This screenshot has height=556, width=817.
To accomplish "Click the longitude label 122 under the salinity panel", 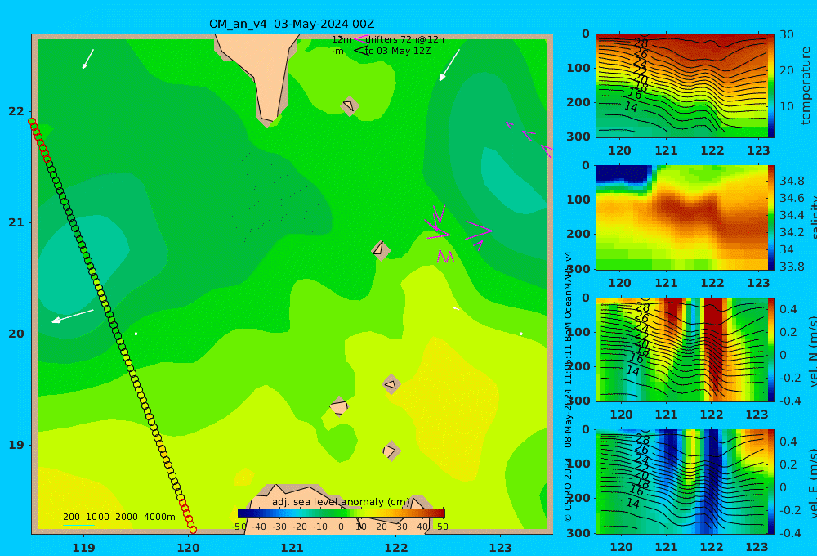I will [712, 283].
